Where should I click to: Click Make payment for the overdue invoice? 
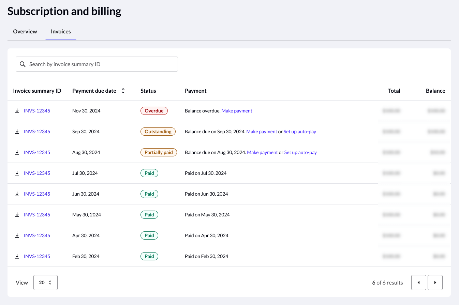tap(237, 111)
